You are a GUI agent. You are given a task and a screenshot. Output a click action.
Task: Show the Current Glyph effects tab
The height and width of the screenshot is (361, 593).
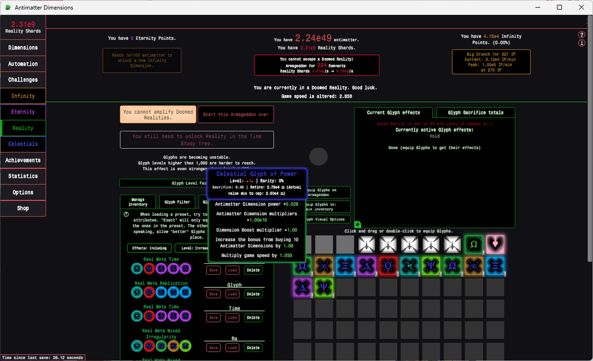[x=393, y=113]
